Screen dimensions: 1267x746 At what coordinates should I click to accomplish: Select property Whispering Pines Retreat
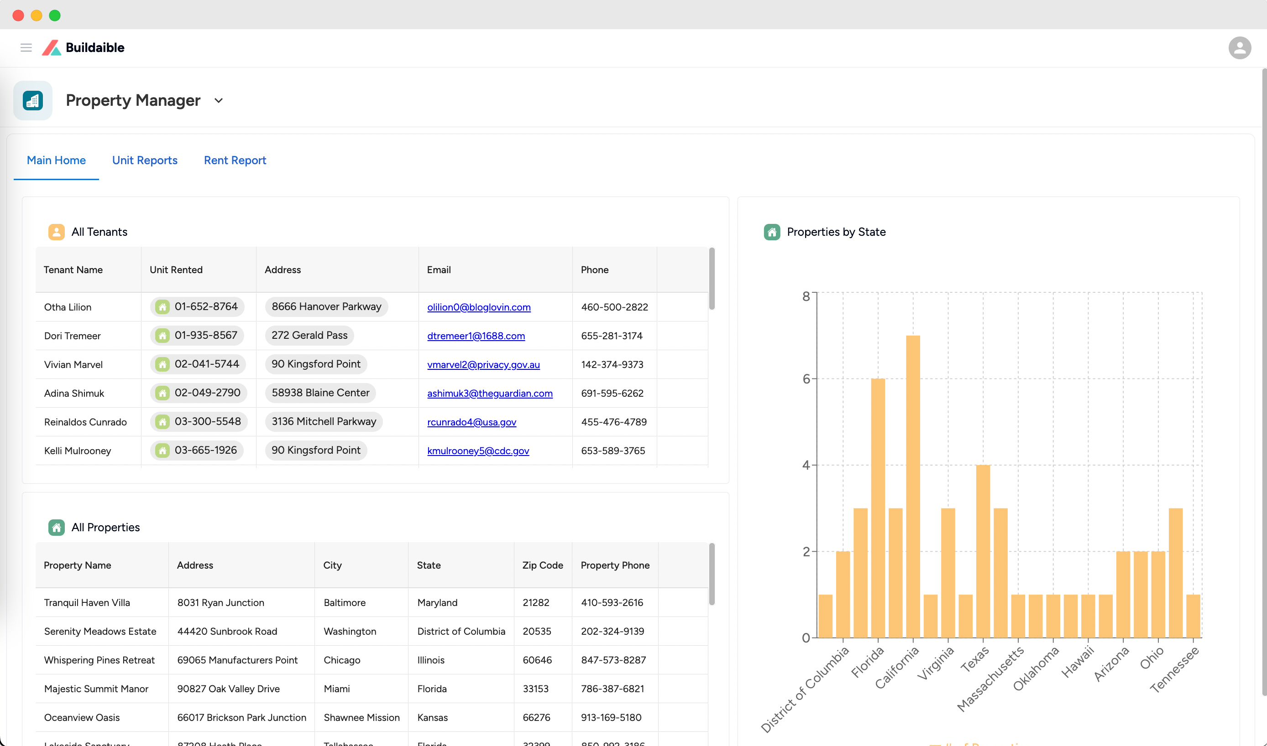99,660
